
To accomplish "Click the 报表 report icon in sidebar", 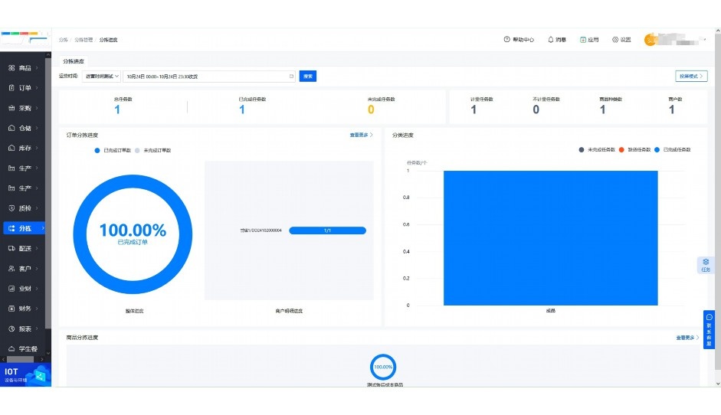I will click(x=11, y=328).
